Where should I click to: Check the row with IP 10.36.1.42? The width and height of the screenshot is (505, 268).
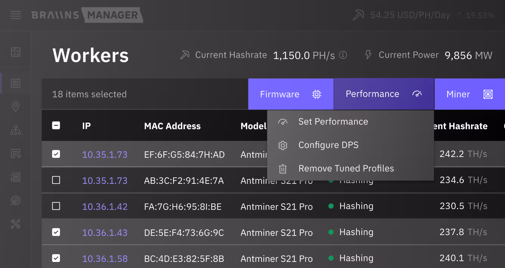[x=56, y=206]
